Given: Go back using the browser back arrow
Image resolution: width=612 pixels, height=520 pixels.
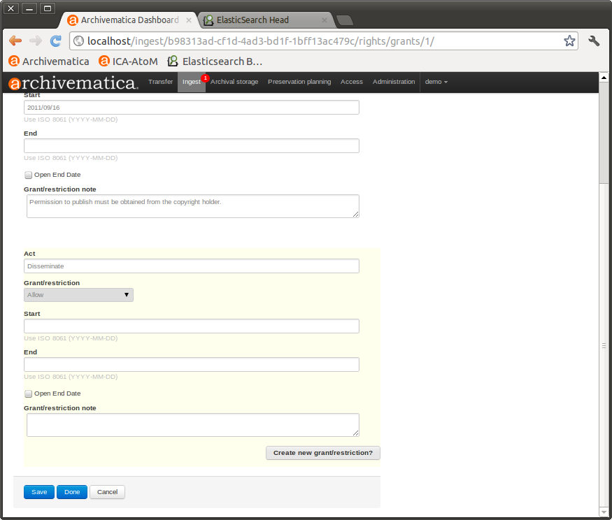Looking at the screenshot, I should (x=15, y=41).
